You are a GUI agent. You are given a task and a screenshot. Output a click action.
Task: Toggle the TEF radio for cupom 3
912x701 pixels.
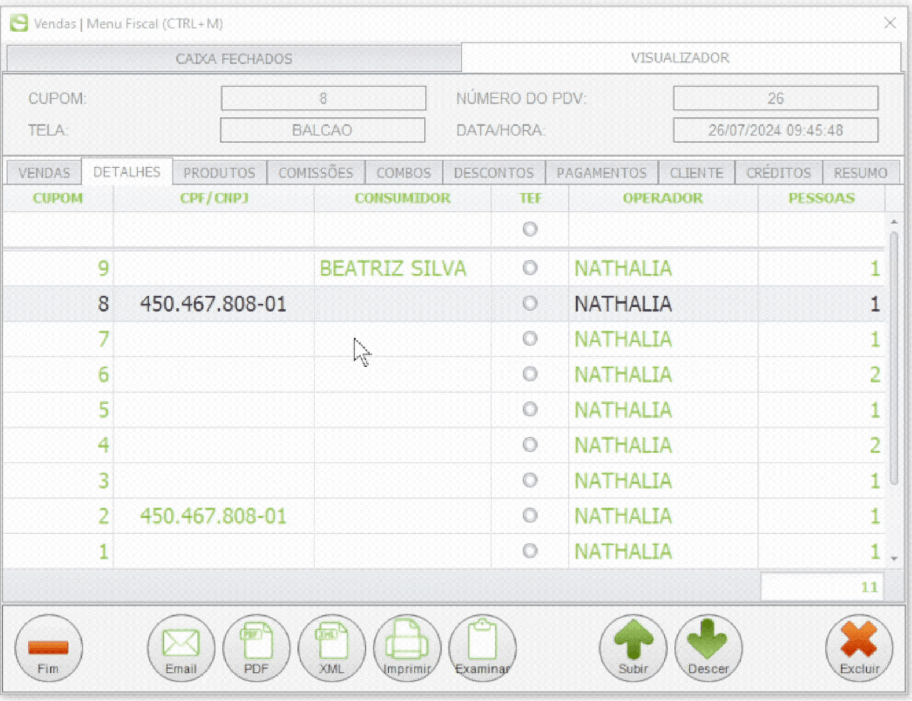point(529,480)
